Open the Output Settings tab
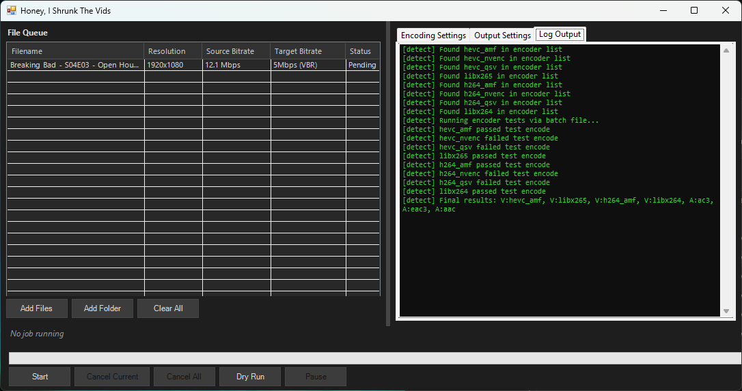Image resolution: width=742 pixels, height=391 pixels. [x=502, y=35]
